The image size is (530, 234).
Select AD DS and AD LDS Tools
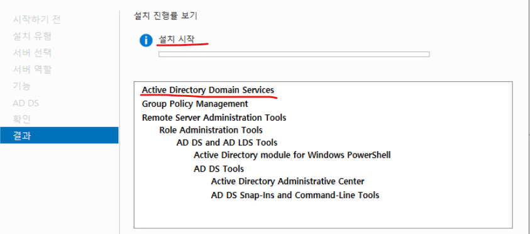point(227,142)
